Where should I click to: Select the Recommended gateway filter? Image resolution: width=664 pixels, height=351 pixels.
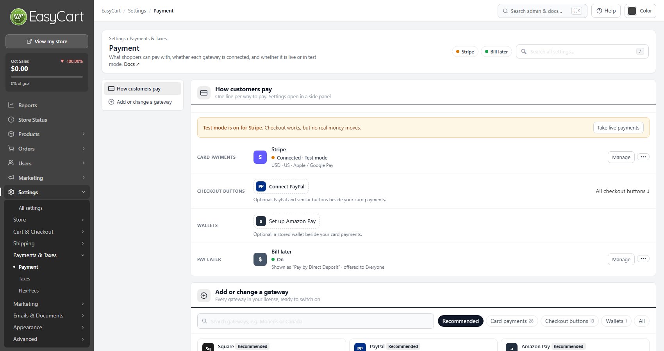[x=461, y=321]
